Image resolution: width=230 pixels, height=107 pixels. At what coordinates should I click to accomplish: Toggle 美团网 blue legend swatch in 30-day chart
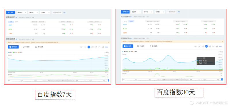tap(123, 52)
